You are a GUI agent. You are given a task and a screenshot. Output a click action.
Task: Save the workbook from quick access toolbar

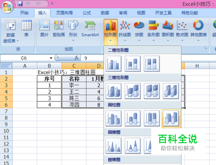pos(20,4)
